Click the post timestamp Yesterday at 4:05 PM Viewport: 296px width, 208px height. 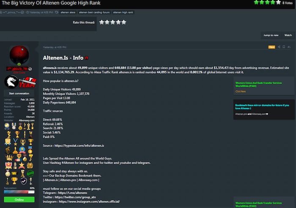55,47
